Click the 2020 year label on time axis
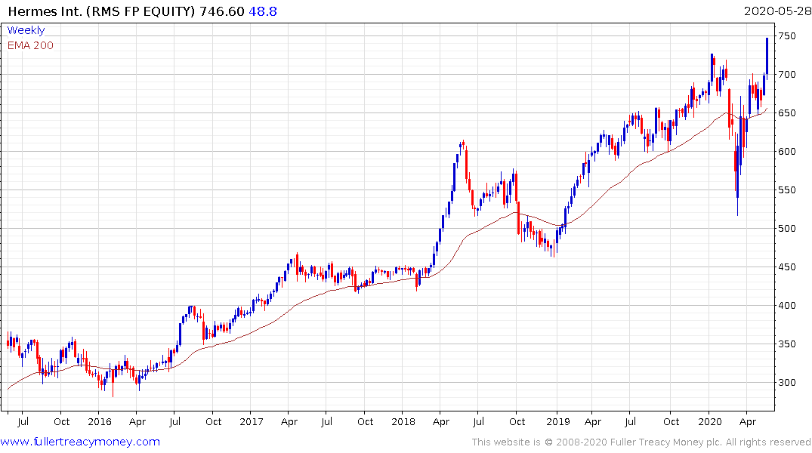Image resolution: width=812 pixels, height=453 pixels. point(709,422)
